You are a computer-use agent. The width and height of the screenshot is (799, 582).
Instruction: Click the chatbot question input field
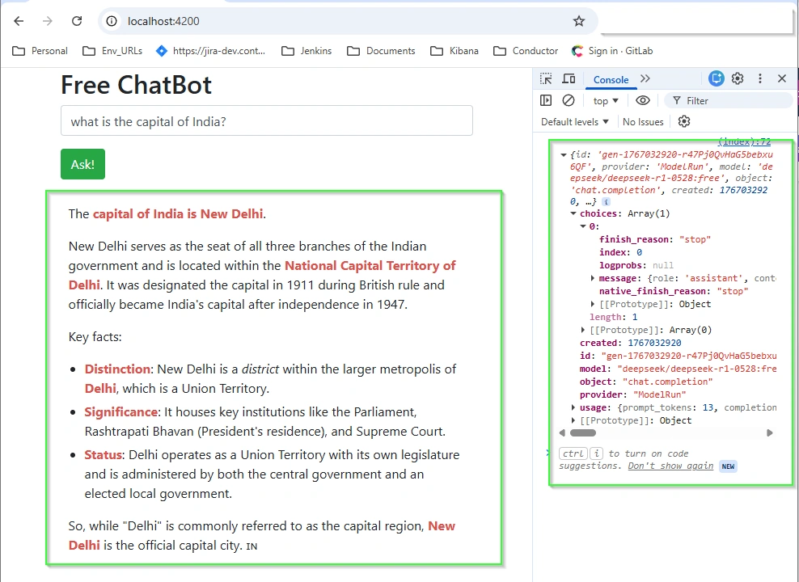[267, 120]
